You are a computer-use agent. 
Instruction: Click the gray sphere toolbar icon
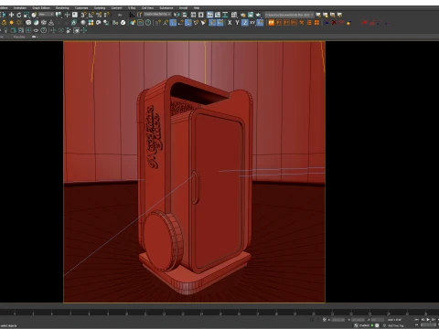83,23
